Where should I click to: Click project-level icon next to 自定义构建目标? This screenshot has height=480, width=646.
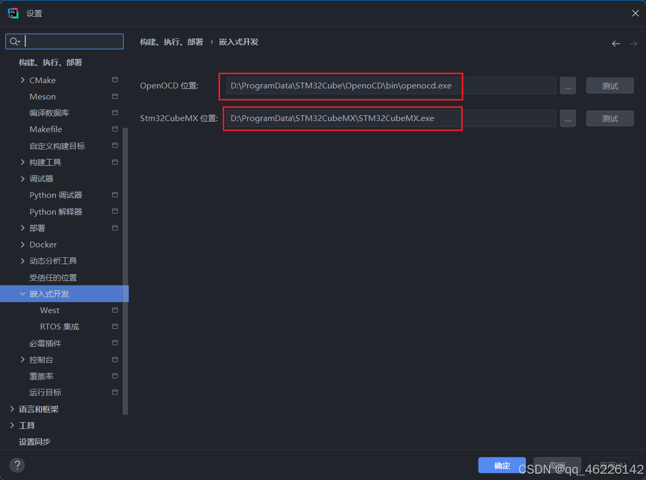tap(115, 146)
